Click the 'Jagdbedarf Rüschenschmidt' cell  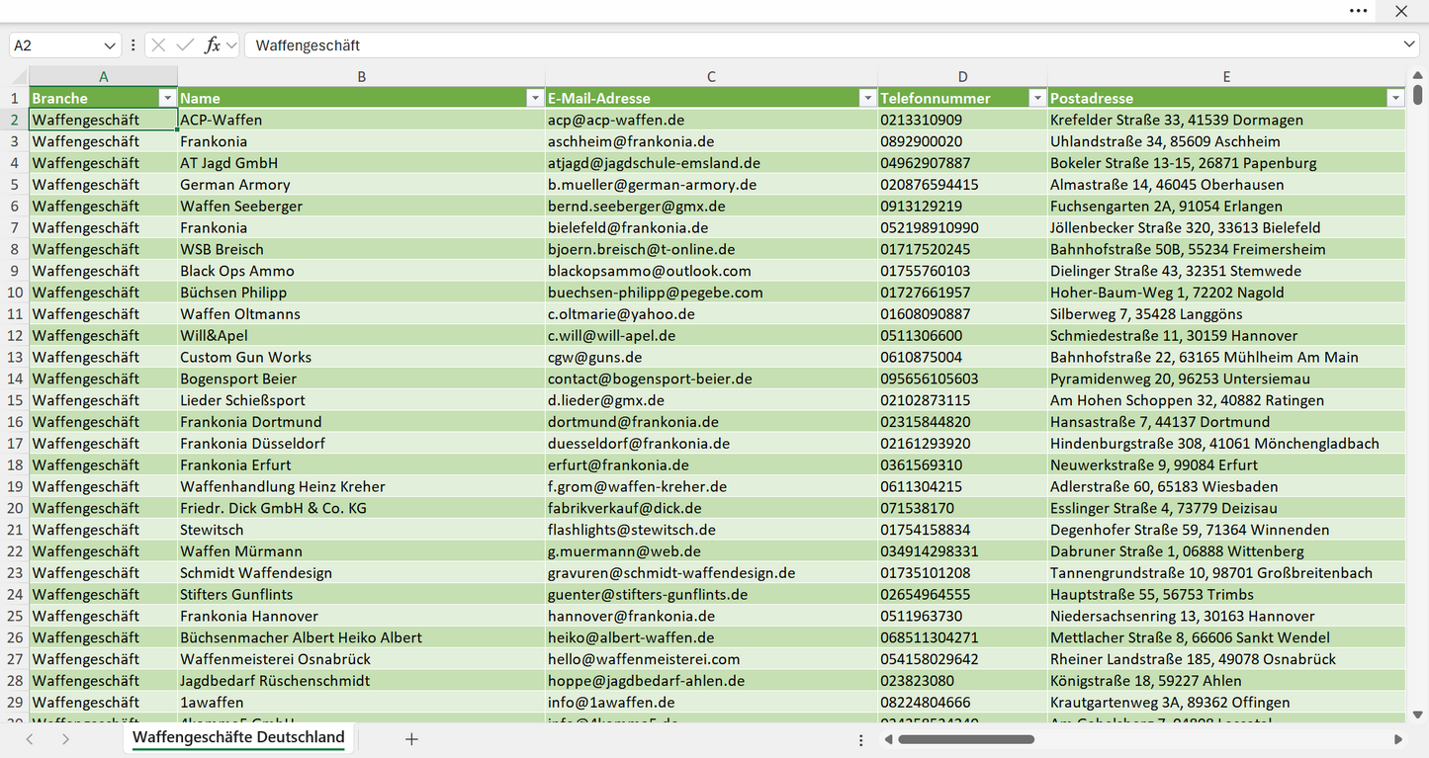click(362, 681)
